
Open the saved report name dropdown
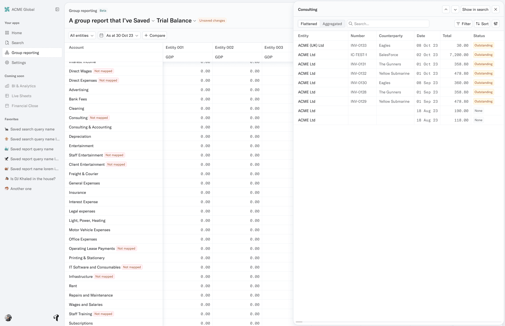[x=153, y=21]
